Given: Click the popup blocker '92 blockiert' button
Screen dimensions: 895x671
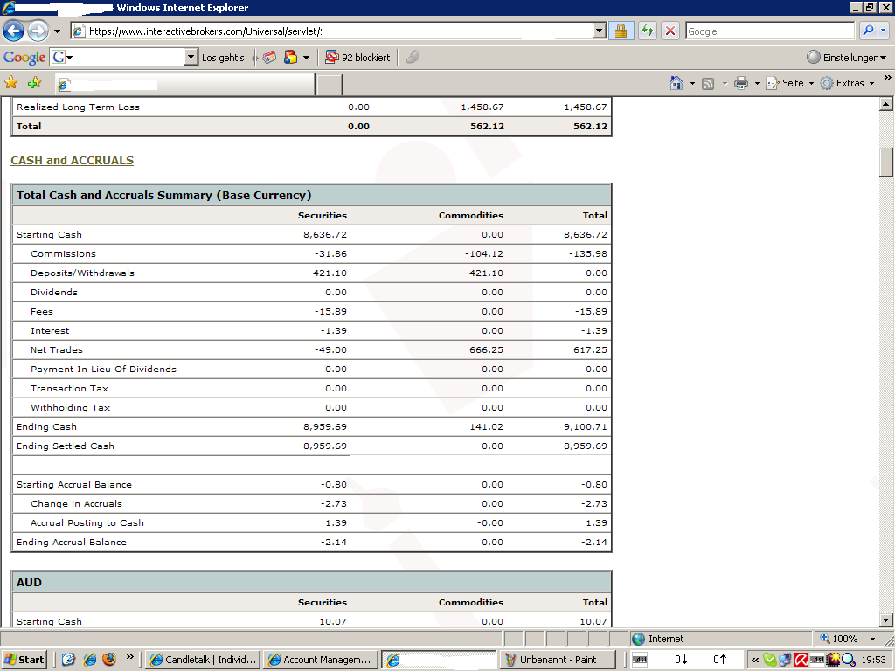Looking at the screenshot, I should point(357,58).
